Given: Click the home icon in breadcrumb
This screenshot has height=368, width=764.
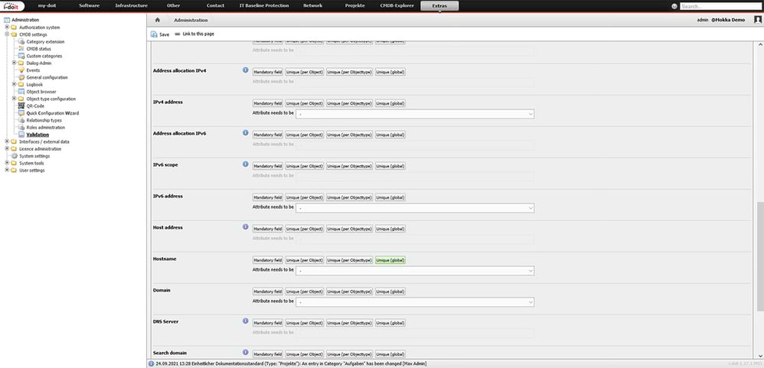Looking at the screenshot, I should click(x=158, y=20).
